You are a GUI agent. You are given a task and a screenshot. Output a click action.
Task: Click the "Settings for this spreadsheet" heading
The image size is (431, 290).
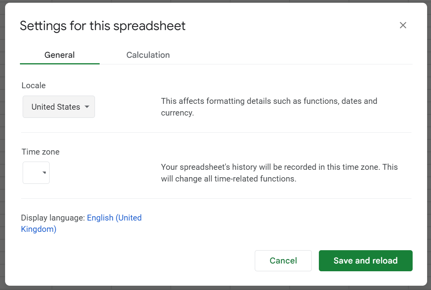click(102, 26)
